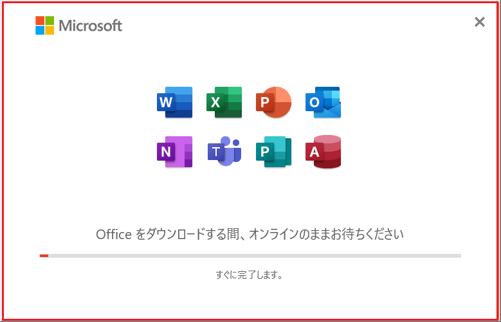Viewport: 501px width, 322px height.
Task: Click the blue square of Microsoft logo
Action: [40, 30]
